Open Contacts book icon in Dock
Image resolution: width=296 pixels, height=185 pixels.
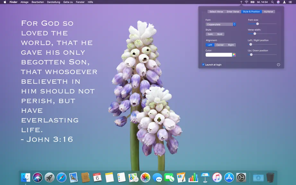tap(85, 177)
